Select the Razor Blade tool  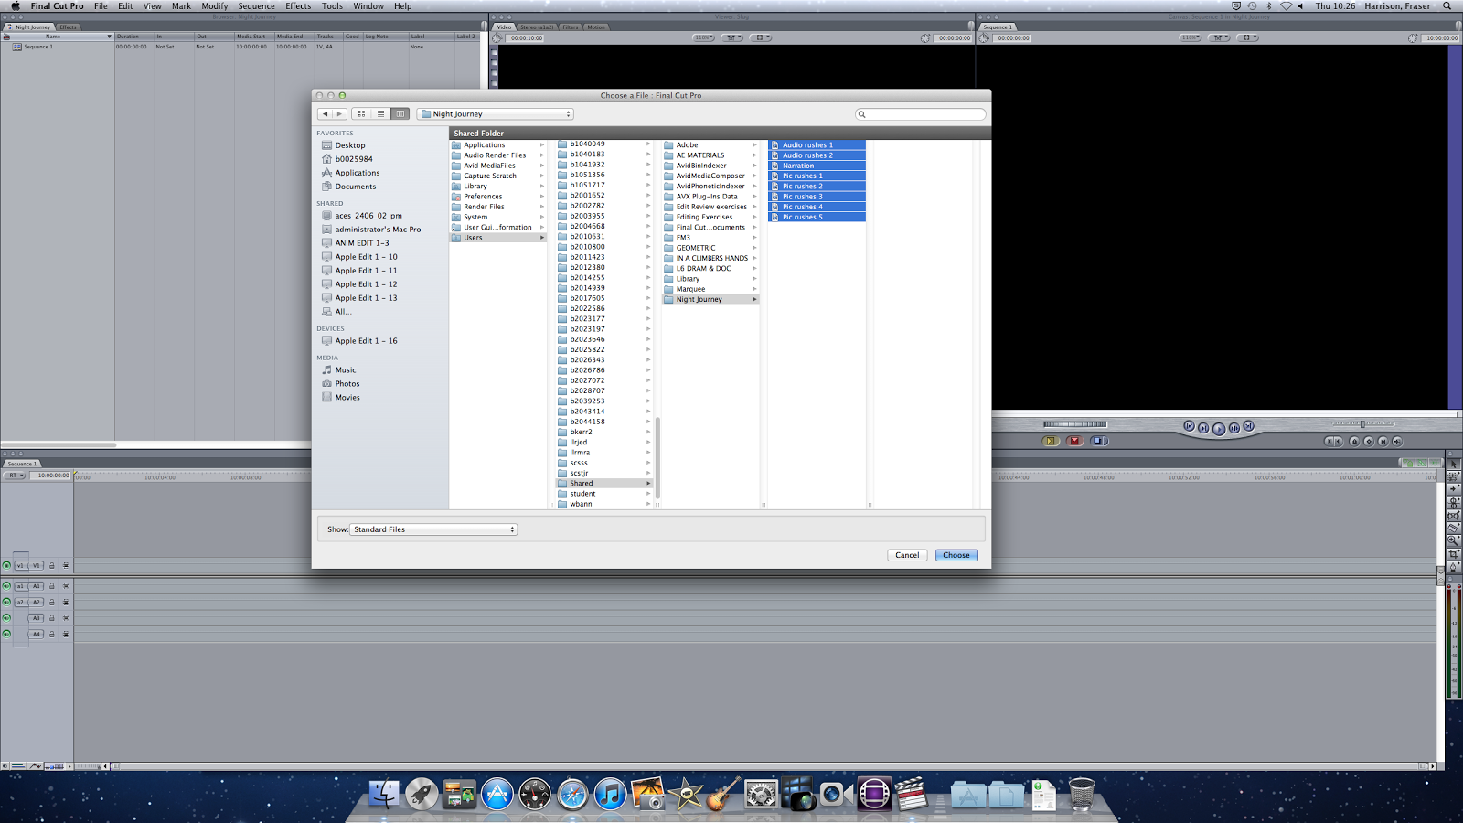1453,529
